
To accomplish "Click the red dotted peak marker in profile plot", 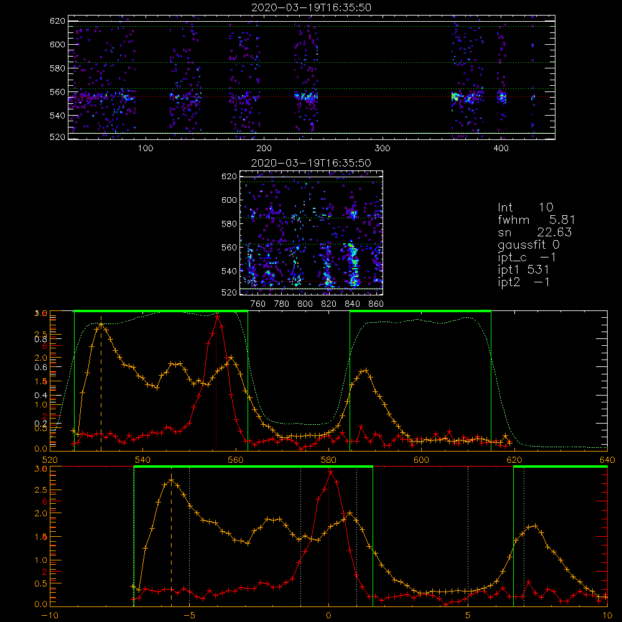I will click(216, 384).
